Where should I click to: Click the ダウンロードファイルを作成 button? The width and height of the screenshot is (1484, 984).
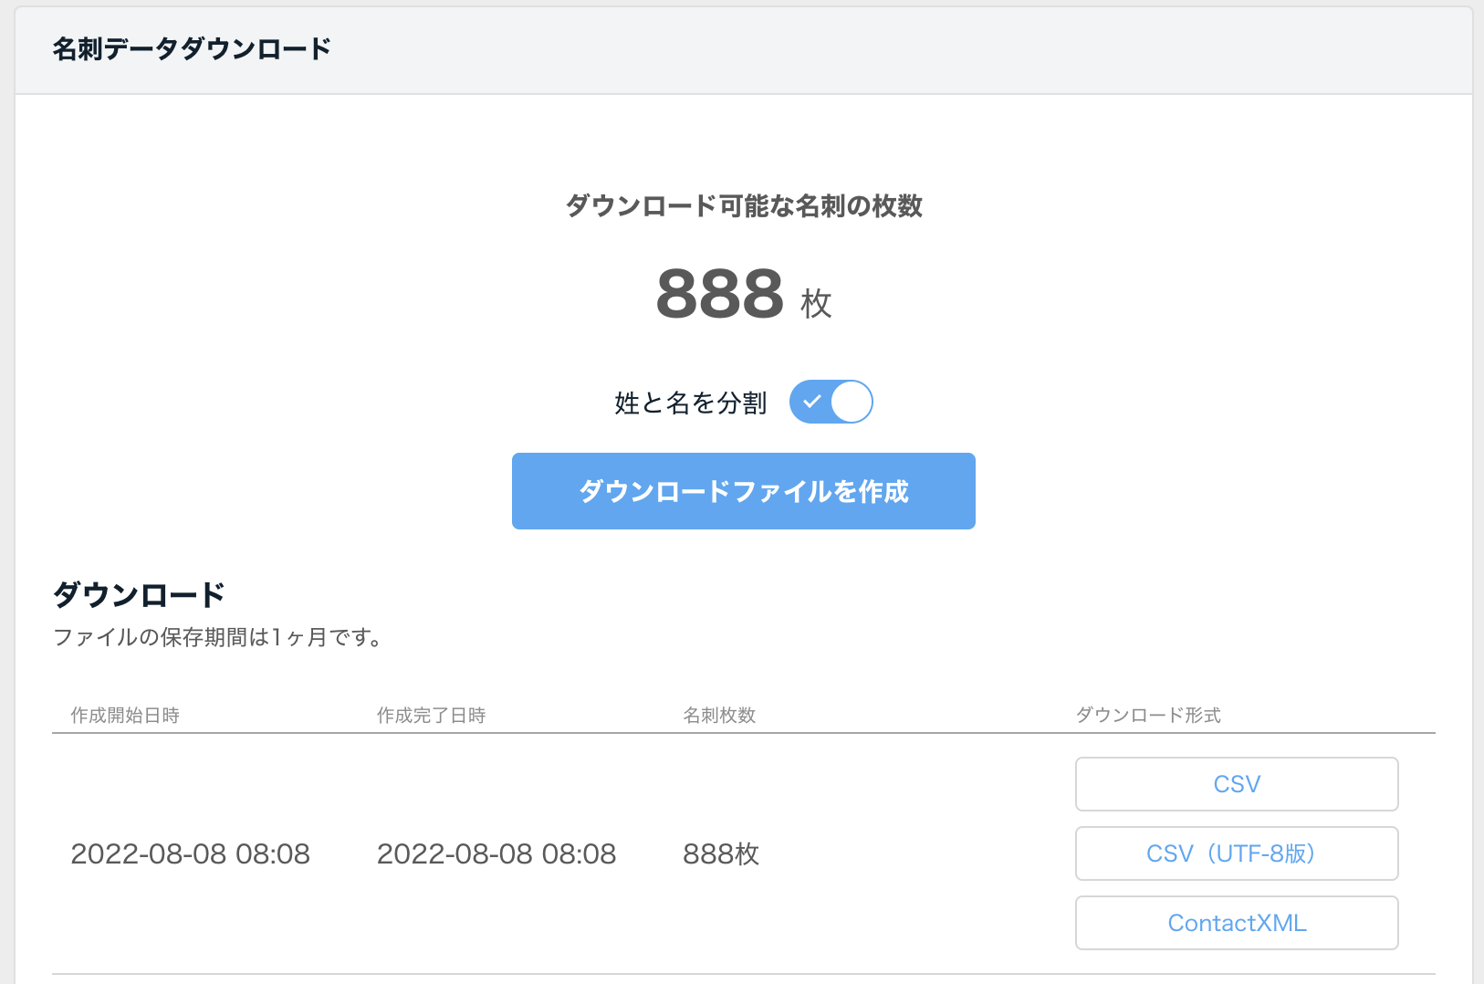coord(743,491)
